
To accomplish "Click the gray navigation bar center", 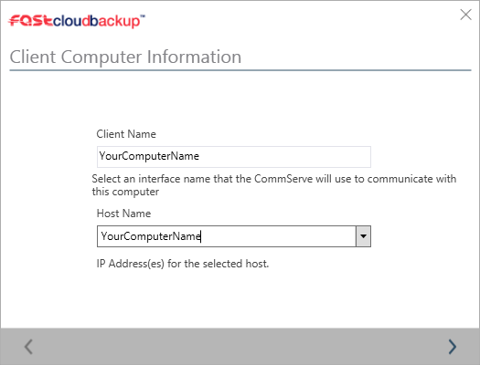I will 240,347.
